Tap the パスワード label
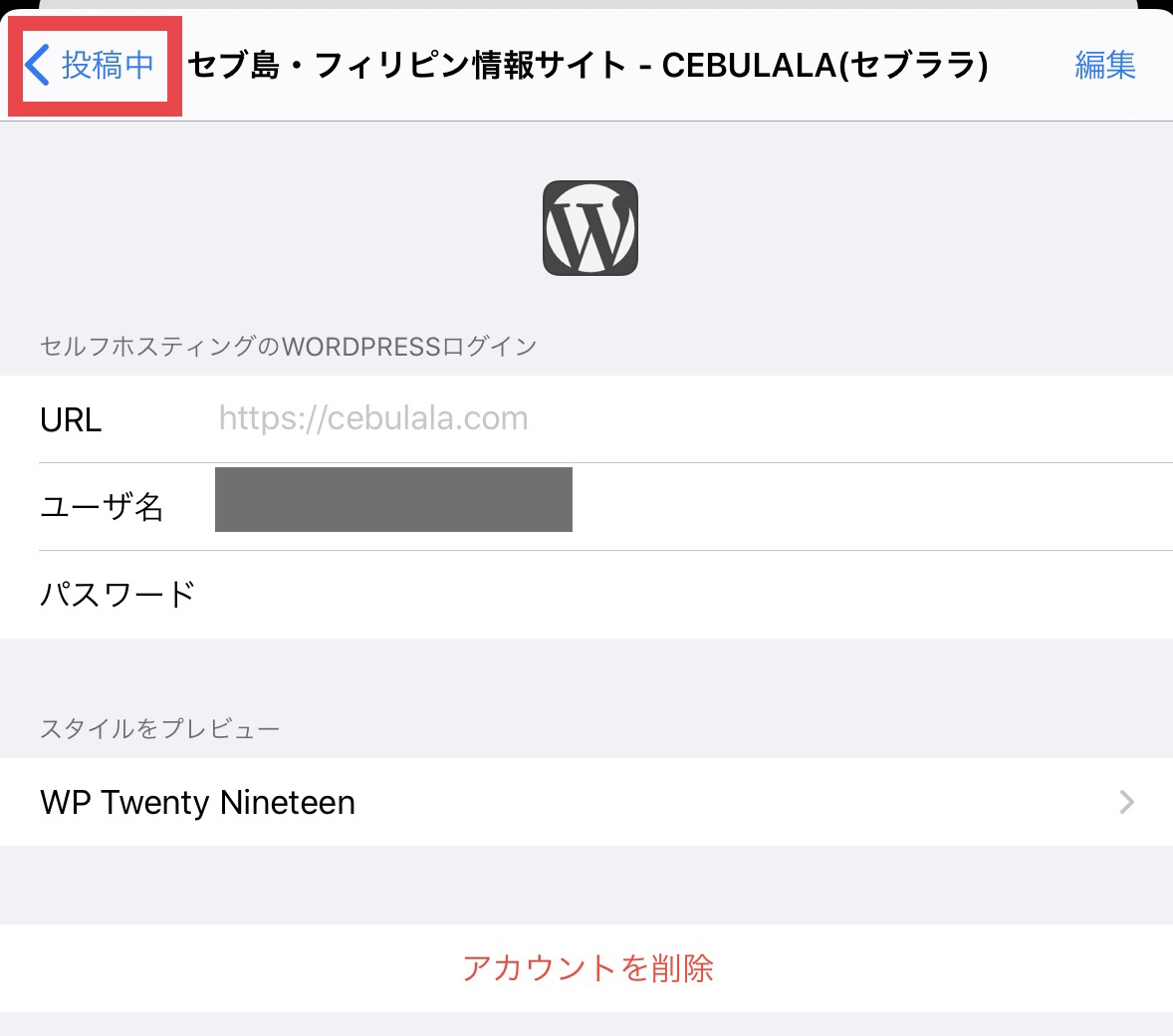This screenshot has height=1036, width=1173. [117, 595]
